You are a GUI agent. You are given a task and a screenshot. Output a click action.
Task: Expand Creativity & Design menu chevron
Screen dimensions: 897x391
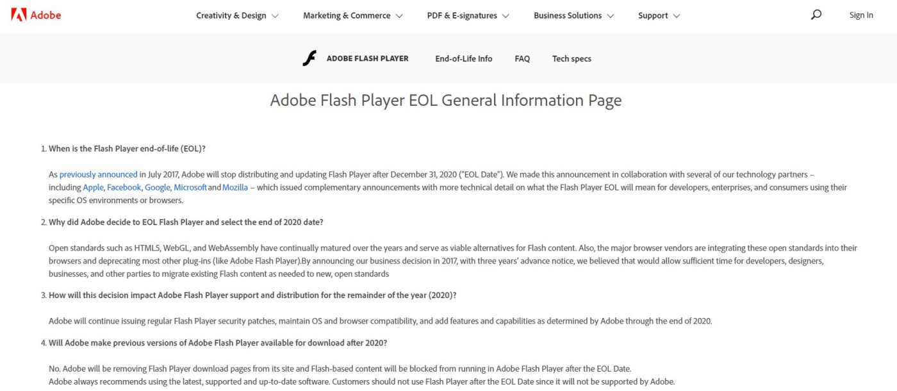click(x=275, y=16)
